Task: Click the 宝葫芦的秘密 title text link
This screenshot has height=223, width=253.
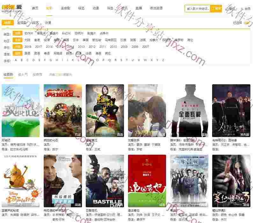Action: point(10,210)
